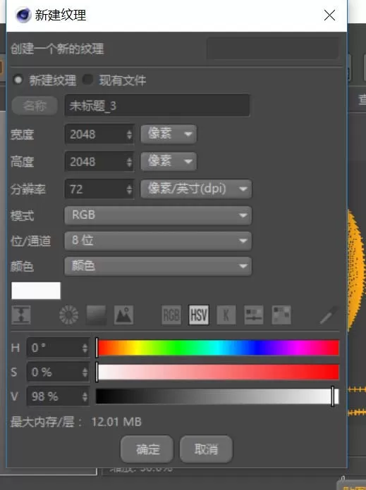This screenshot has height=490, width=366.
Task: Select the 新建纹理 radio button
Action: [18, 80]
